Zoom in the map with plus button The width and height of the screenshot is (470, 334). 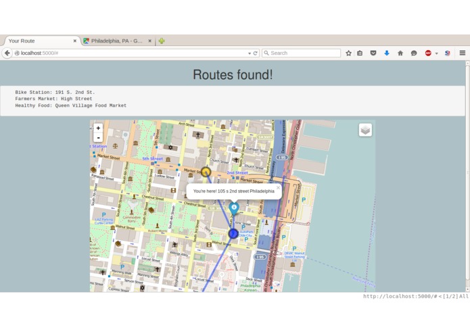click(98, 128)
